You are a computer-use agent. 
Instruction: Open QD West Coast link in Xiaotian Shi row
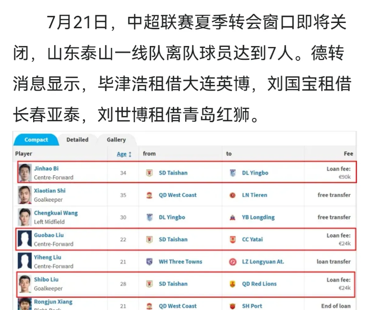tap(178, 195)
